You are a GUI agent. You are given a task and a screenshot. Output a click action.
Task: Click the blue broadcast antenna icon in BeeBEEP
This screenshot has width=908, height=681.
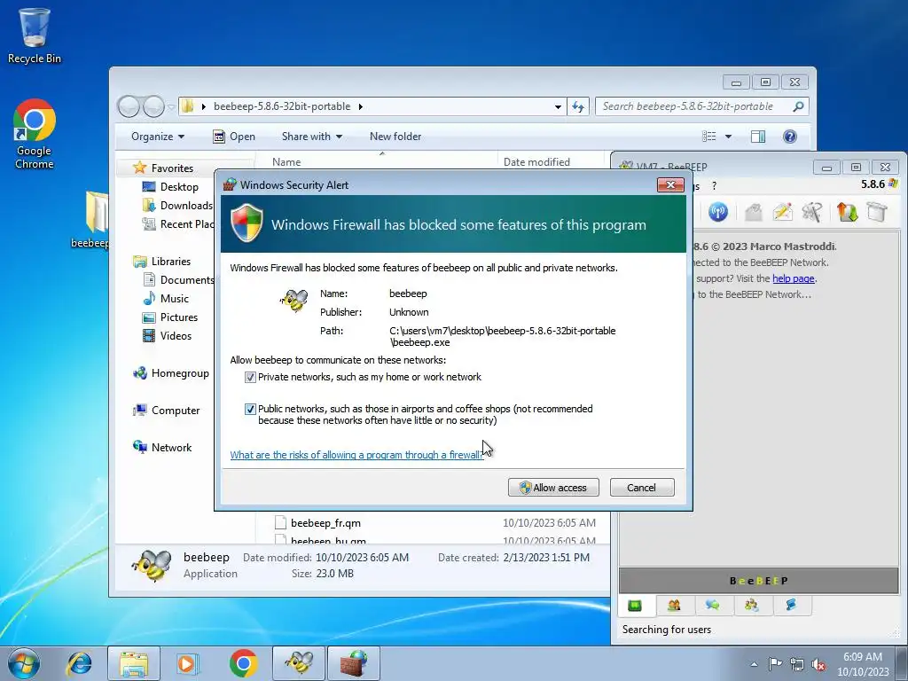[718, 212]
